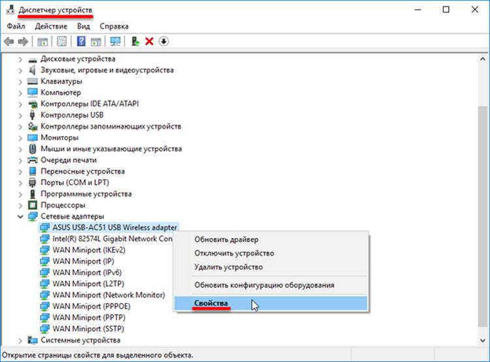Expand Системные устройства node
The height and width of the screenshot is (362, 490).
pos(20,340)
